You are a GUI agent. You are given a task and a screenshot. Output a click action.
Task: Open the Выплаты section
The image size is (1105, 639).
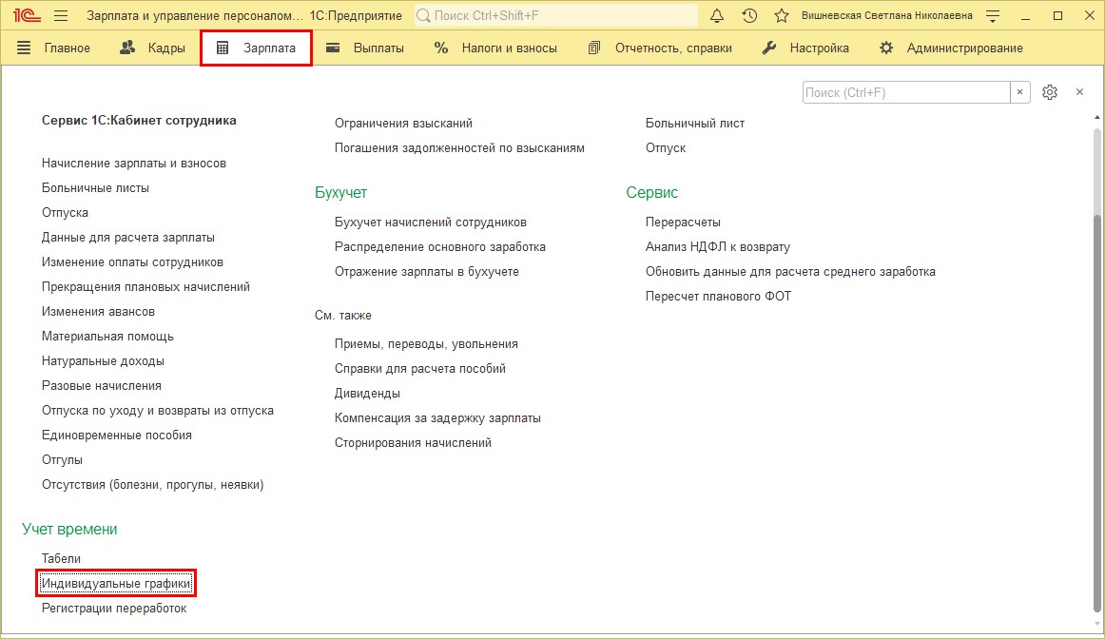coord(364,48)
